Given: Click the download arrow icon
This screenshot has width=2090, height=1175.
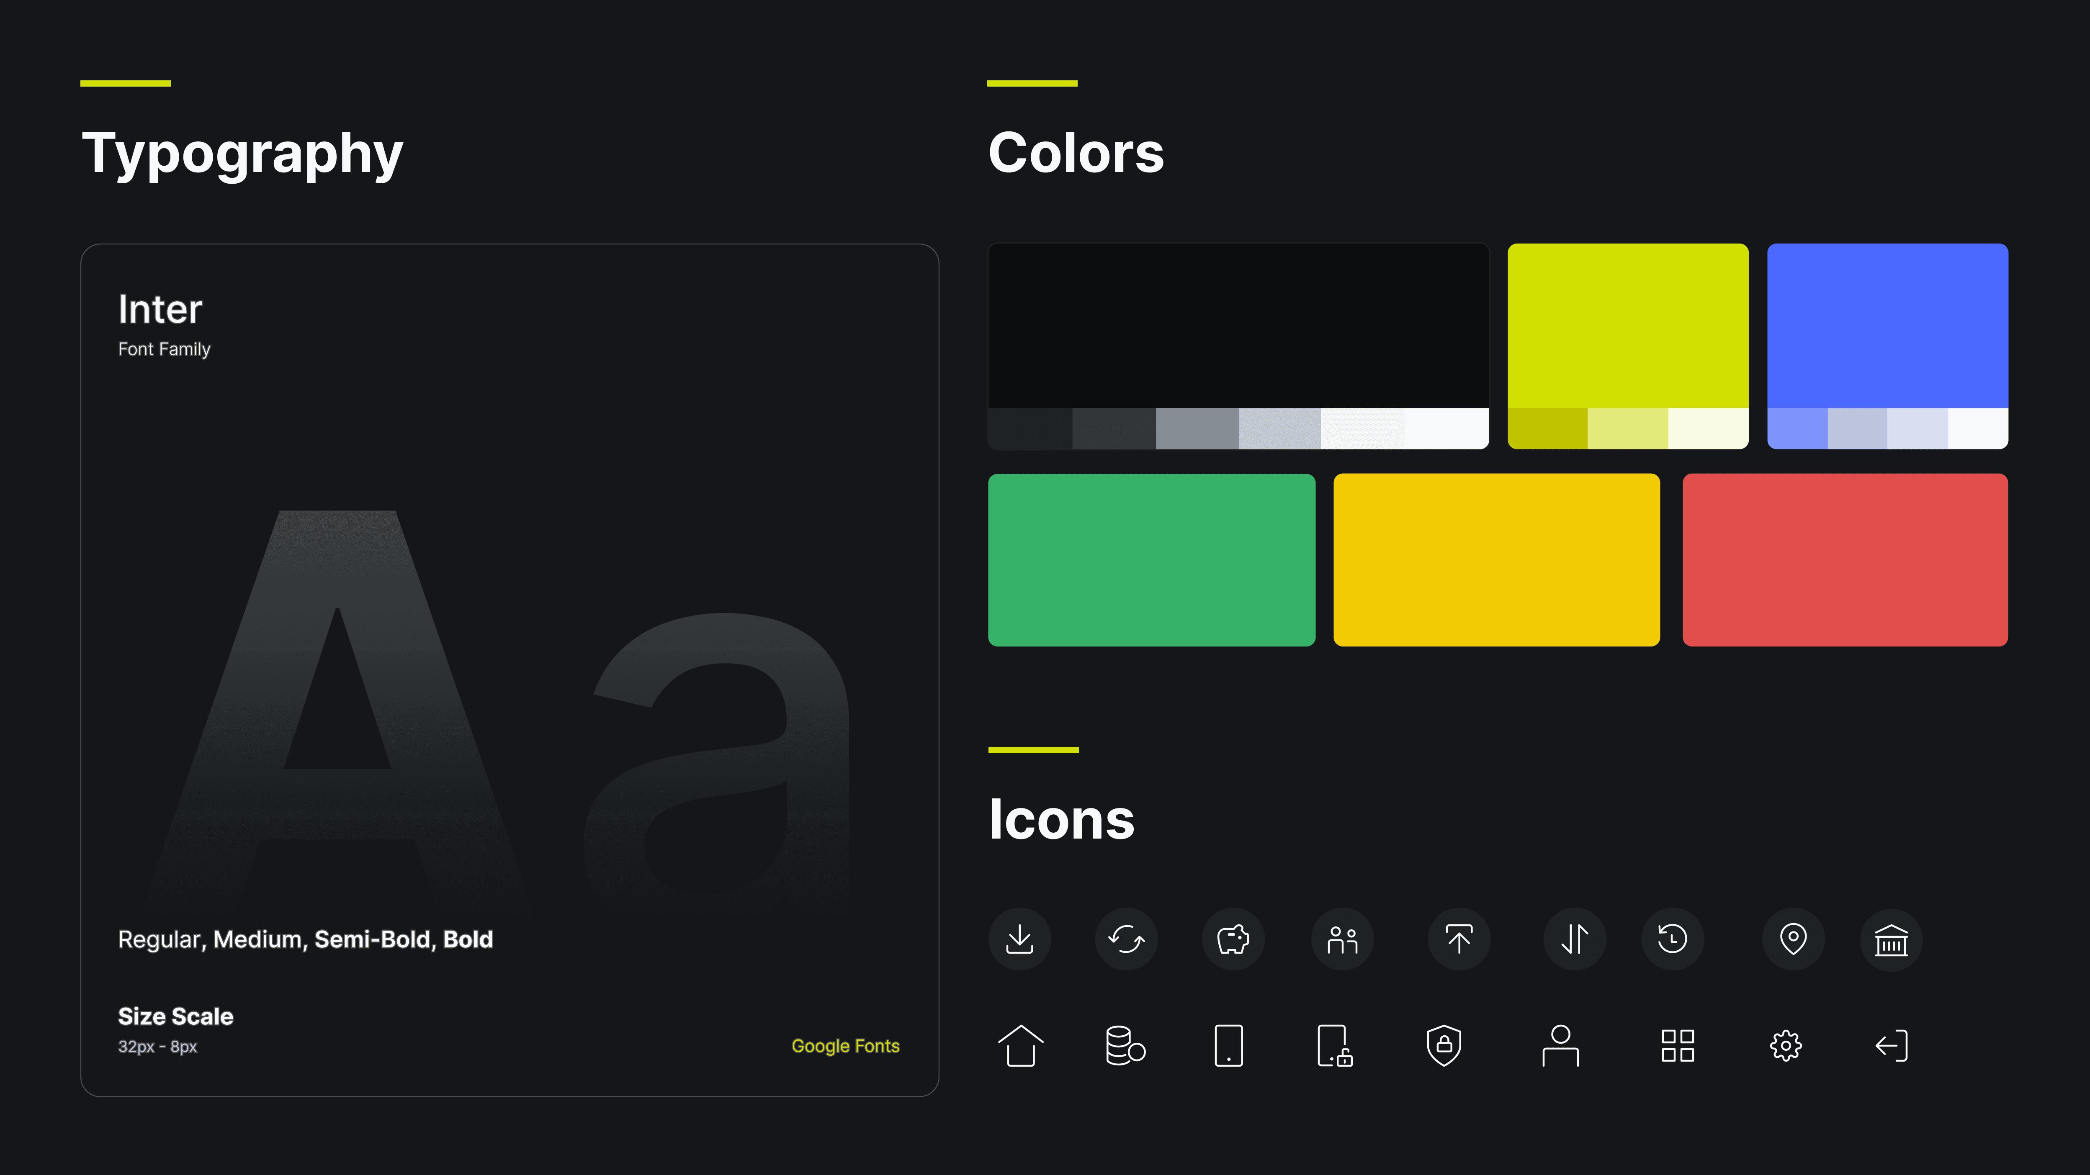Looking at the screenshot, I should tap(1019, 939).
